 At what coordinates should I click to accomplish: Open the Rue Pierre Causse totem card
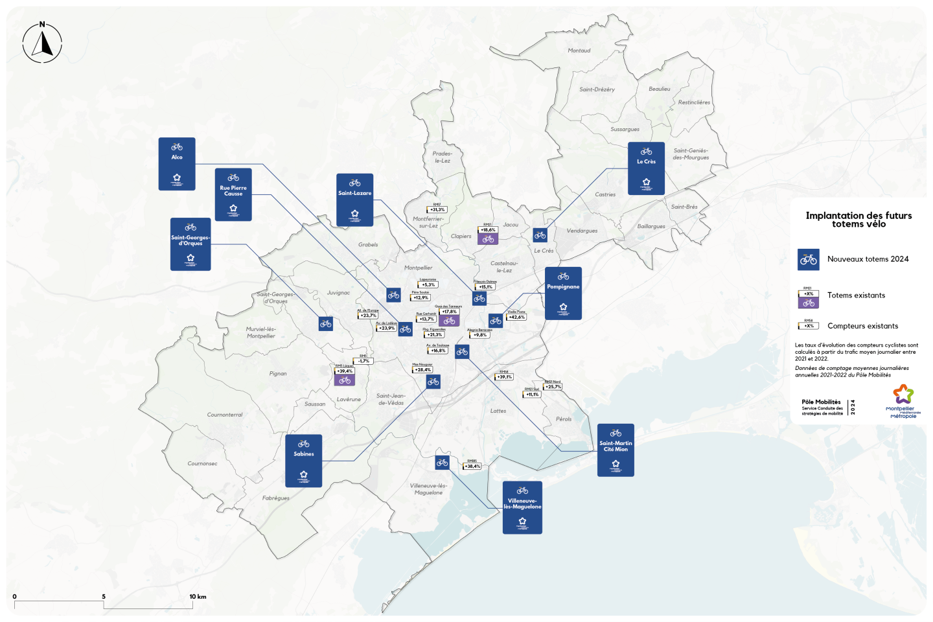tap(233, 194)
